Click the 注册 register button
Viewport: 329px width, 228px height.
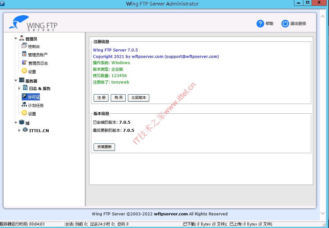click(101, 98)
